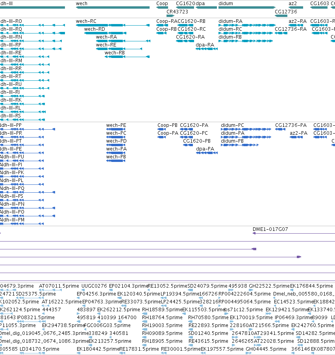Image resolution: width=335 pixels, height=355 pixels.
Task: Select the Coop-PB protein label
Action: click(167, 125)
